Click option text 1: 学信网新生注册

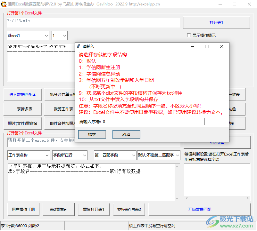pyautogui.click(x=99, y=68)
